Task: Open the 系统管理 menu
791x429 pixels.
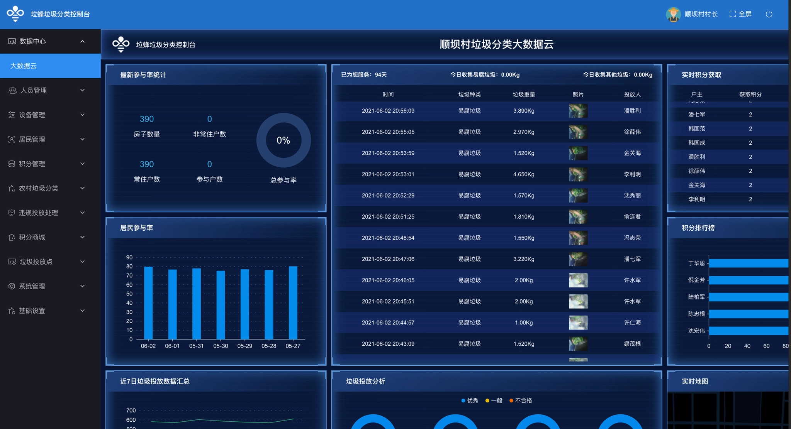Action: (50, 286)
